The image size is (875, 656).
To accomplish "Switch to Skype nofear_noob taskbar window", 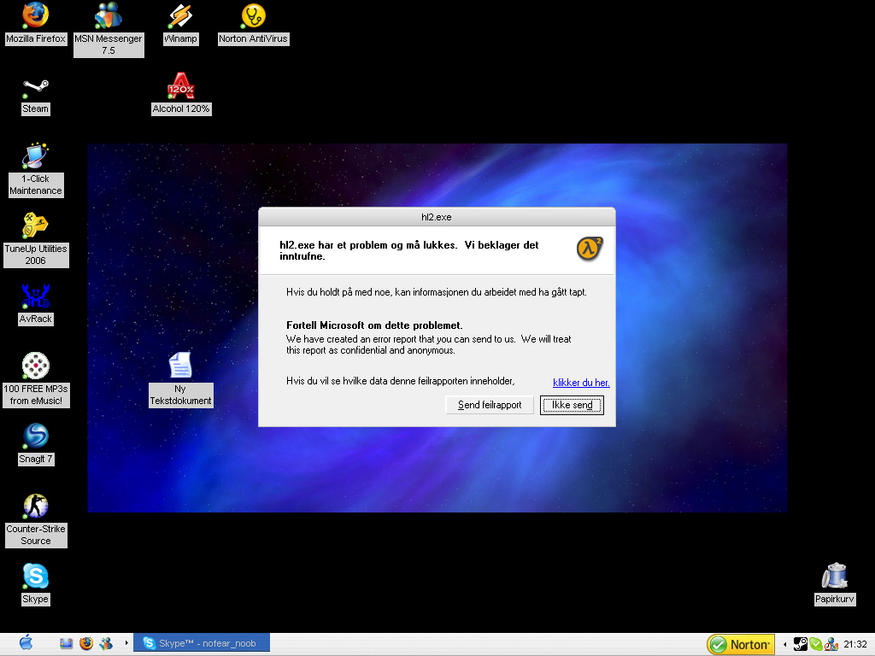I will coord(202,643).
